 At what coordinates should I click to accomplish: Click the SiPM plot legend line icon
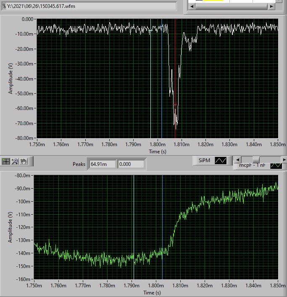coord(221,160)
